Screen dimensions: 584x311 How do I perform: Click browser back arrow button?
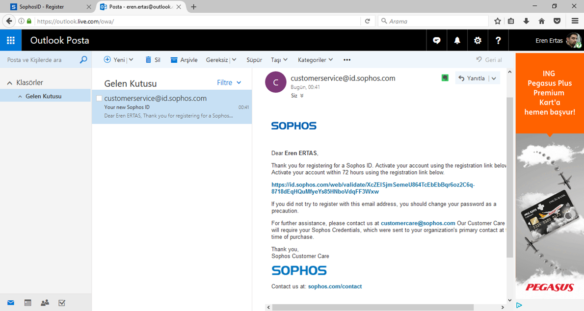click(x=9, y=21)
